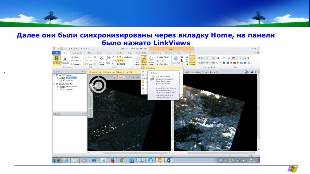Image resolution: width=310 pixels, height=174 pixels.
Task: Toggle first Background layer checkbox under View #1
Action: 61,81
